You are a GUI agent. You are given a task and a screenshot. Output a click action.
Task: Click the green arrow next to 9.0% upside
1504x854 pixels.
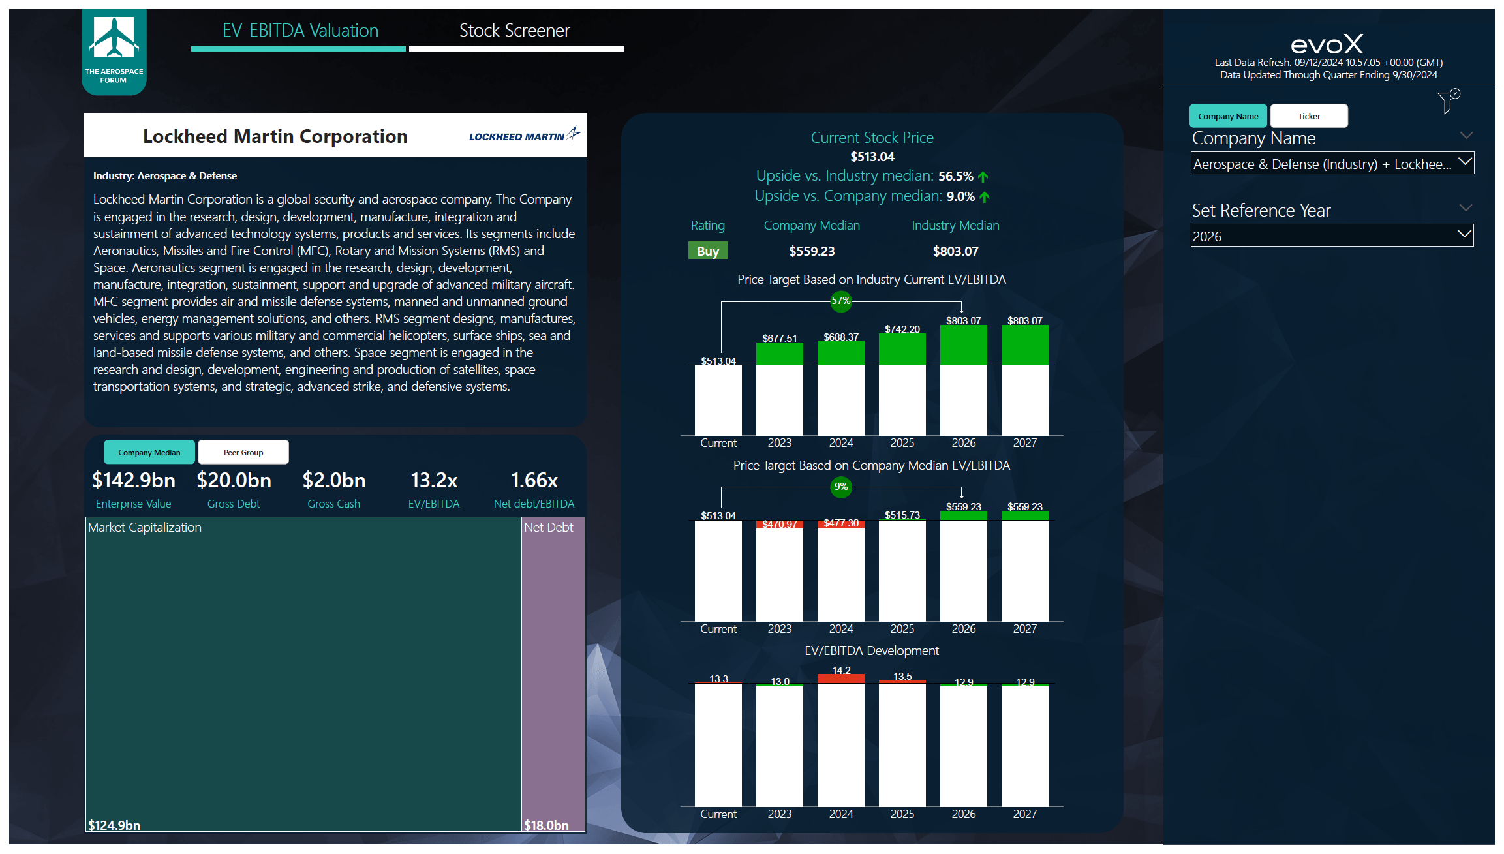[x=985, y=196]
